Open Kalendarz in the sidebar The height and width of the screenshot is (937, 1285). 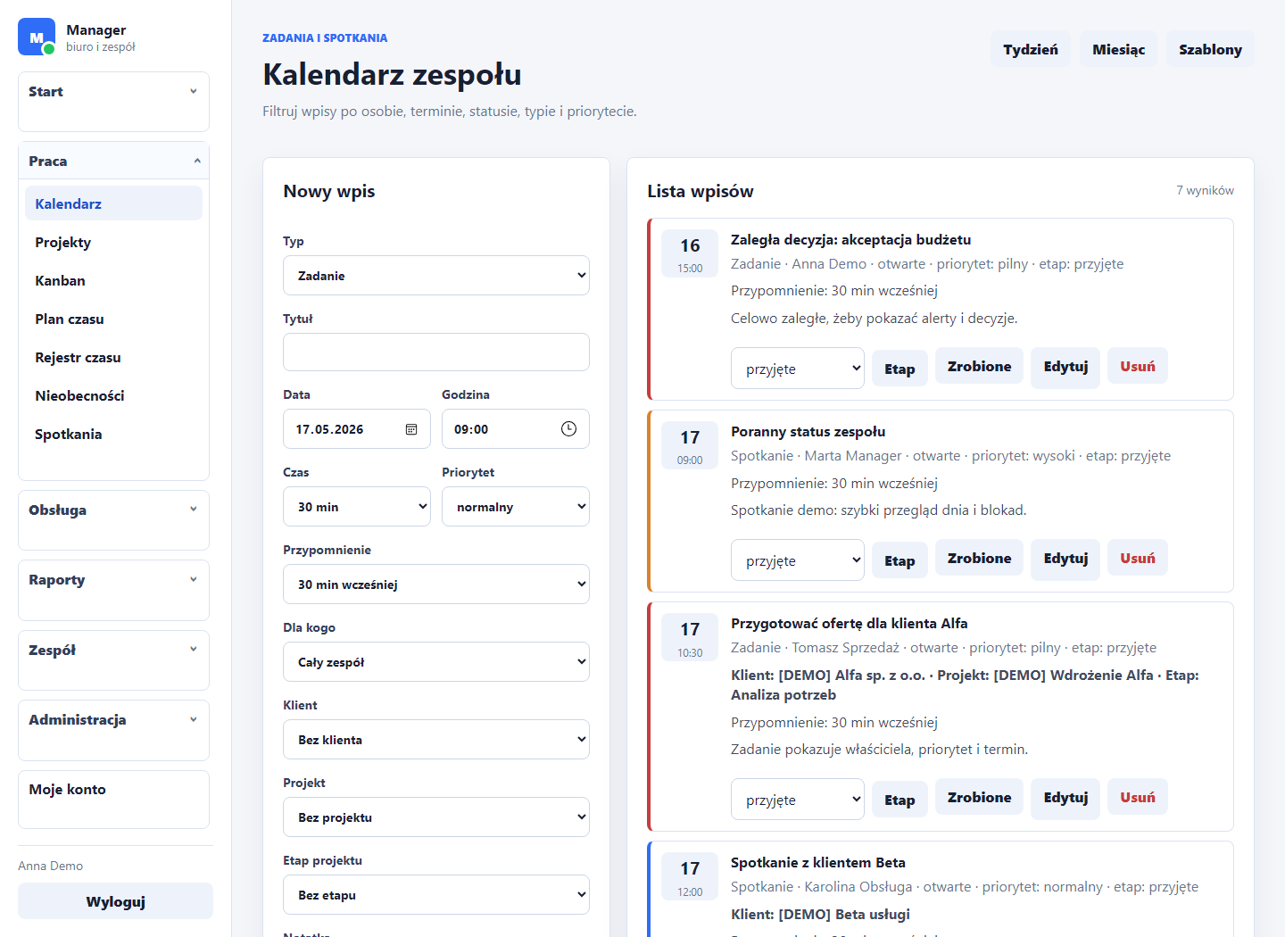coord(113,203)
